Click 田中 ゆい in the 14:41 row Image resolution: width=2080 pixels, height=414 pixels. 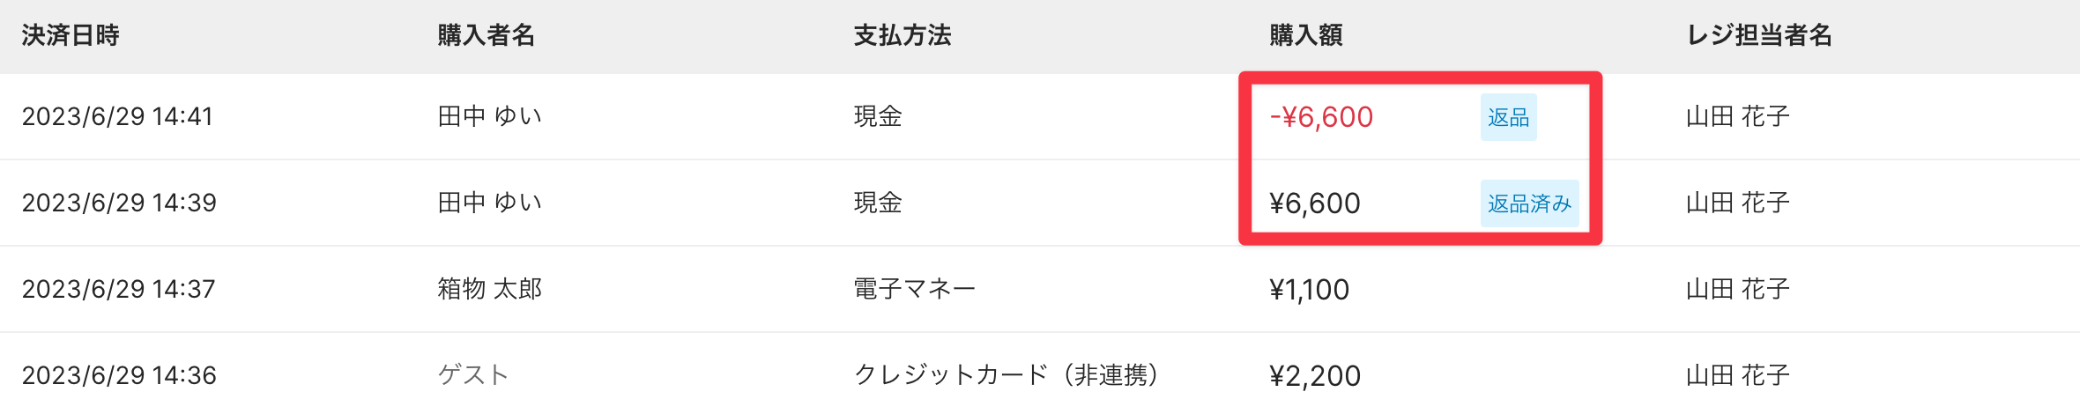click(490, 117)
